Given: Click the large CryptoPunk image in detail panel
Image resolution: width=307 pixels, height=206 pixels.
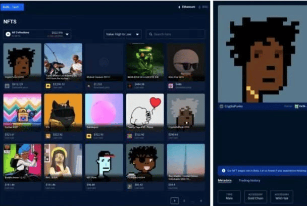Looking at the screenshot, I should 263,54.
